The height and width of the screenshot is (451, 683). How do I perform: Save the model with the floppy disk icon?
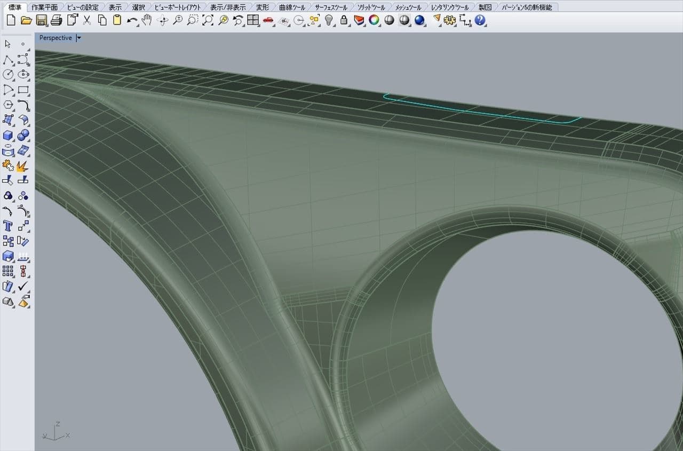coord(42,20)
